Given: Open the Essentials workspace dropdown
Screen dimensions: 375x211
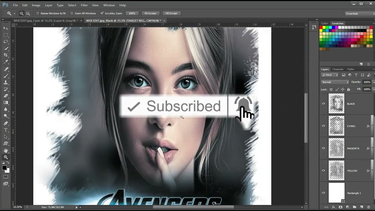Looking at the screenshot, I should 360,13.
